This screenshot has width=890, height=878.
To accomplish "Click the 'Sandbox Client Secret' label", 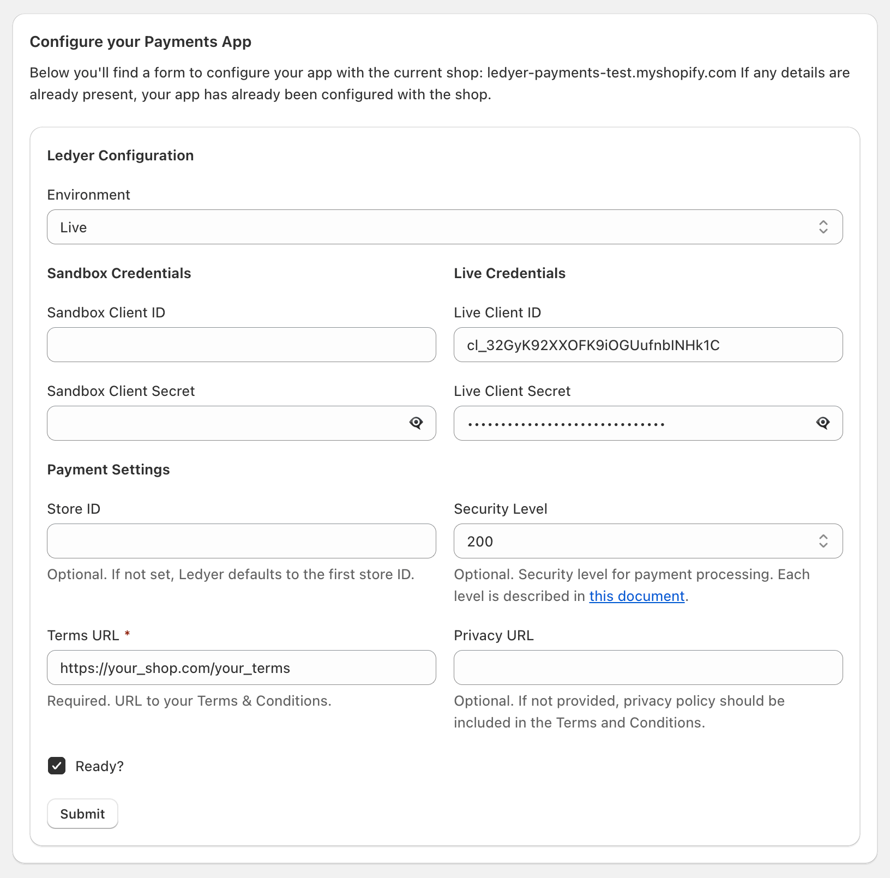I will pos(121,391).
